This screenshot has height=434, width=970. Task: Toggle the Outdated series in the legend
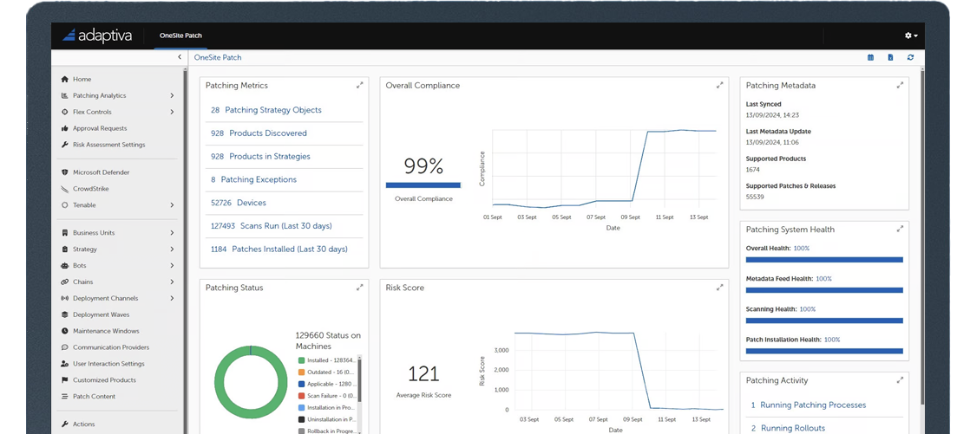(325, 372)
